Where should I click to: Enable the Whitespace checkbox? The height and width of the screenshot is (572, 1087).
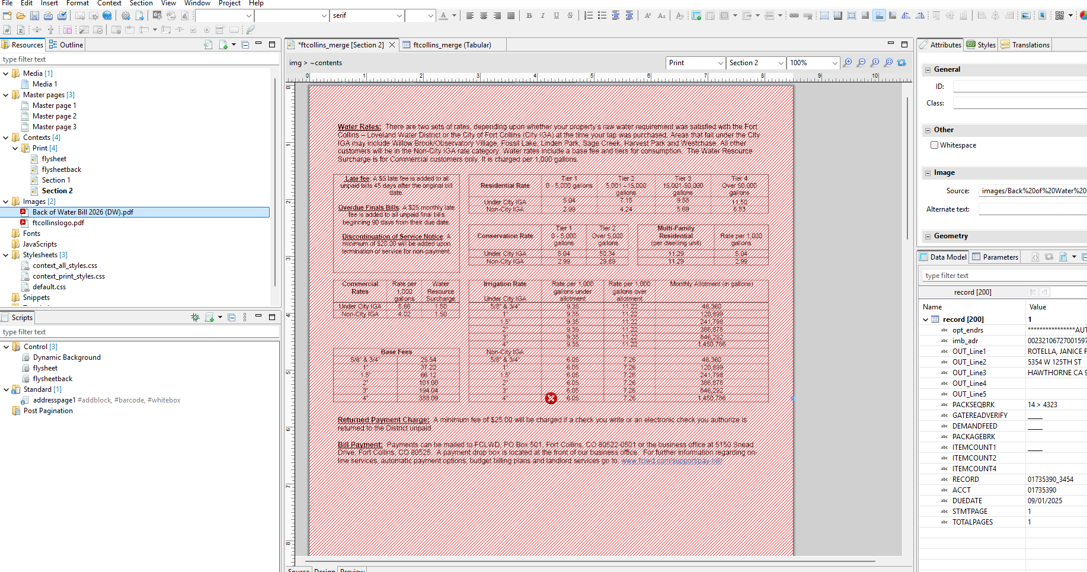934,145
